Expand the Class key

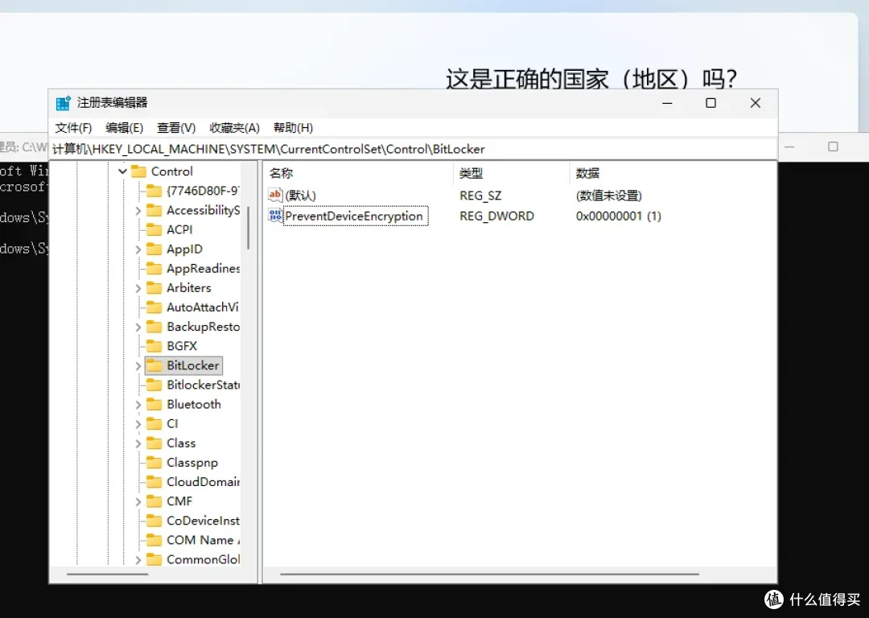click(x=138, y=443)
